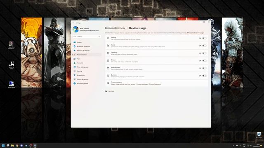Image resolution: width=264 pixels, height=148 pixels.
Task: Click the Family row icon
Action: (x=108, y=46)
